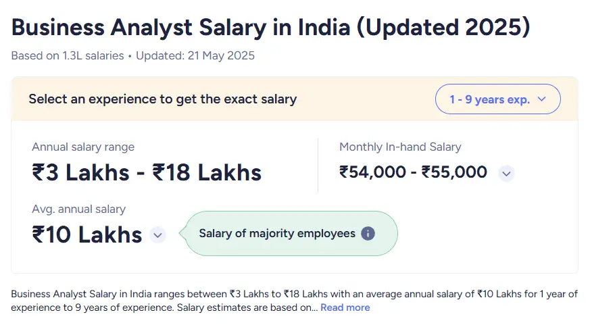This screenshot has height=325, width=592.
Task: Open the Read more link
Action: 345,307
